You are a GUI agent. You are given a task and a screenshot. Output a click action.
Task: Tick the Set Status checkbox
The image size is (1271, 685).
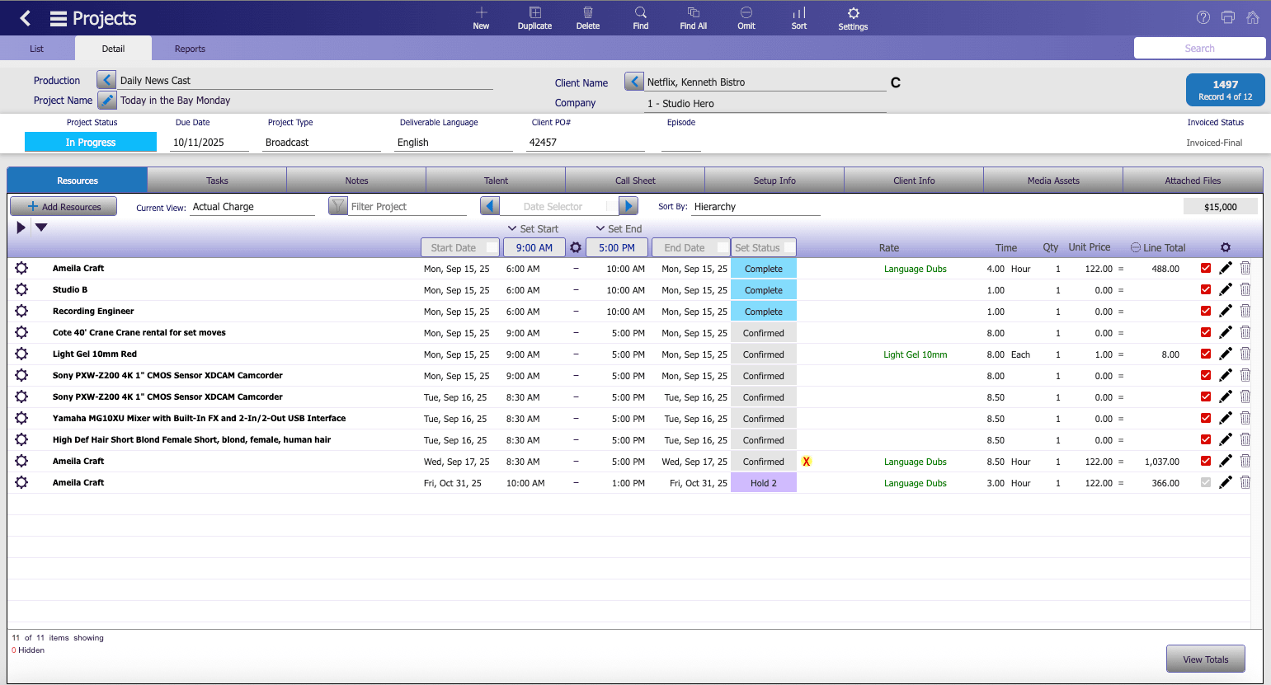(789, 247)
